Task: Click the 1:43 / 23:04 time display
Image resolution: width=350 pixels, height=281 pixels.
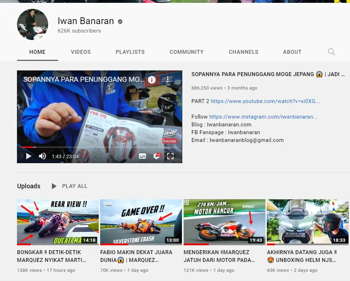Action: tap(65, 156)
